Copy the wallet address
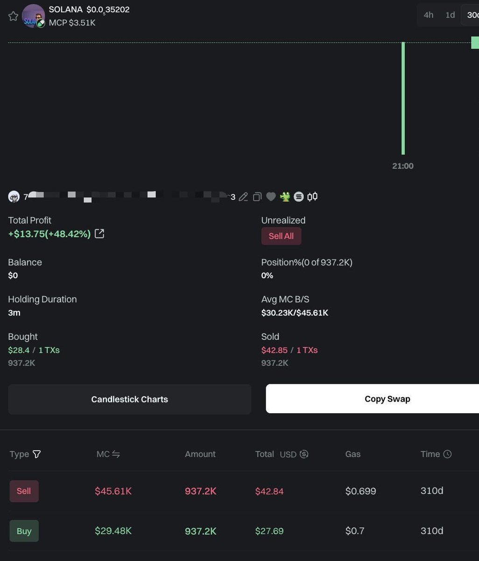This screenshot has width=479, height=561. coord(257,197)
